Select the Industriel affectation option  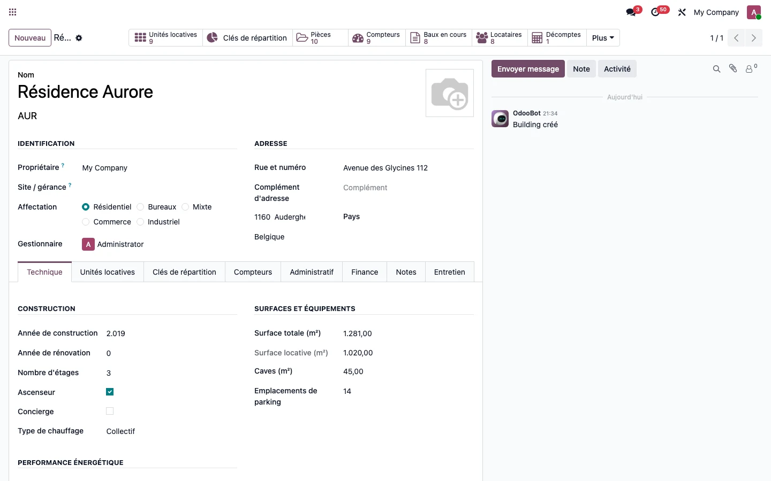(140, 222)
